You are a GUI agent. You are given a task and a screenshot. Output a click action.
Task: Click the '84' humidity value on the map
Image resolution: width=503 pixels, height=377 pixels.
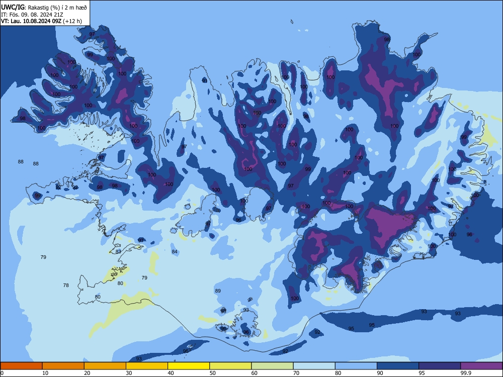[175, 252]
